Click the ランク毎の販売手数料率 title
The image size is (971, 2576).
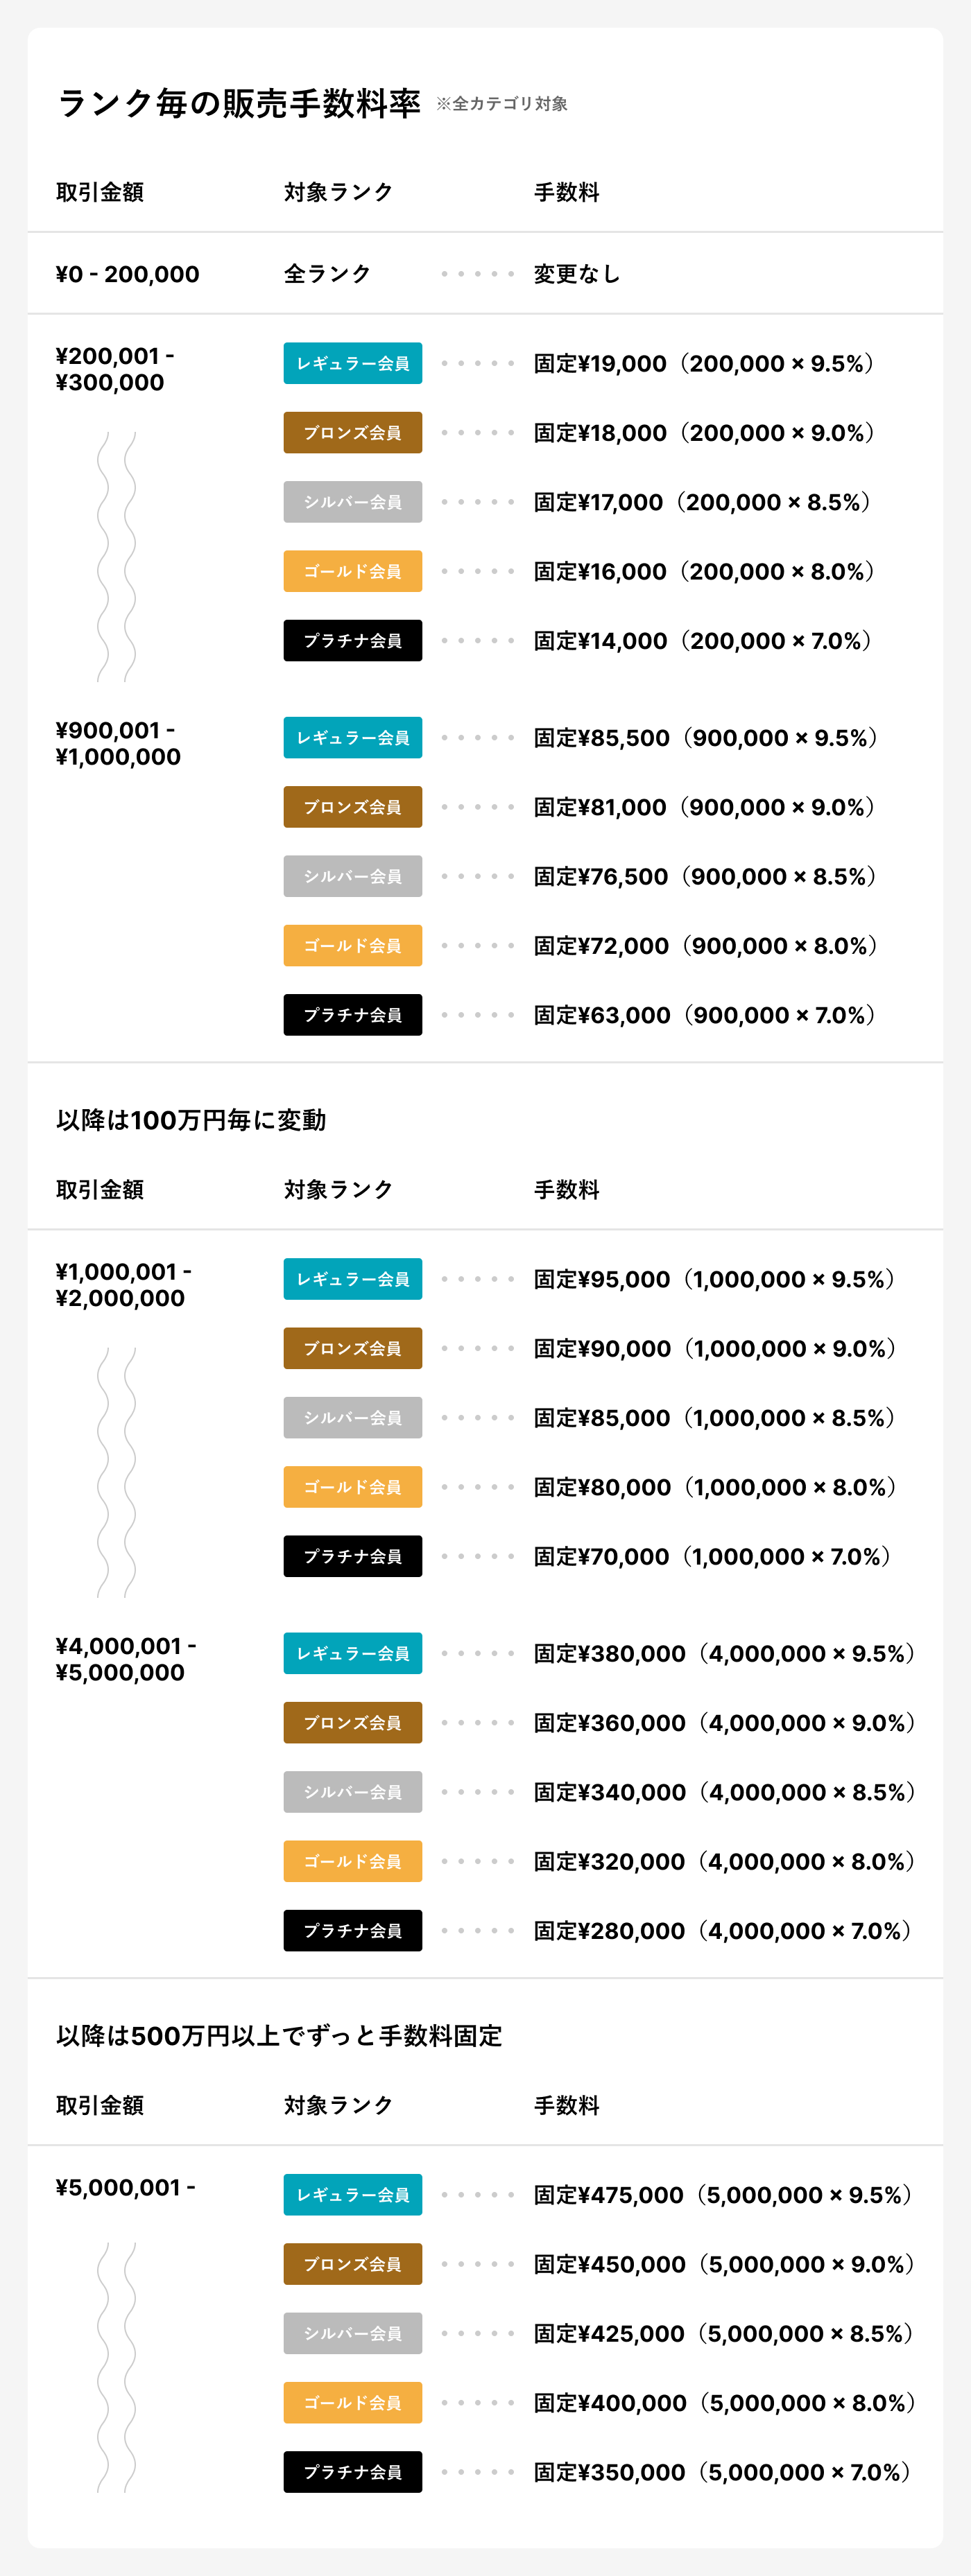(238, 103)
